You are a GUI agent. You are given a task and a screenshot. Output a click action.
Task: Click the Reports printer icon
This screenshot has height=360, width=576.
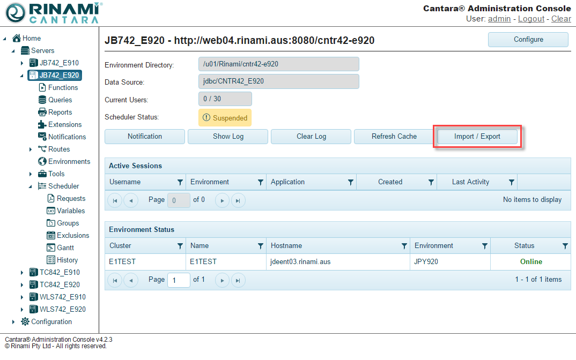(42, 112)
